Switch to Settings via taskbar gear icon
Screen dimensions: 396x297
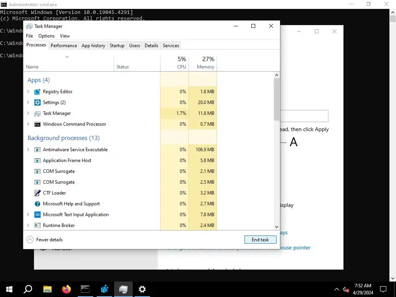point(142,289)
